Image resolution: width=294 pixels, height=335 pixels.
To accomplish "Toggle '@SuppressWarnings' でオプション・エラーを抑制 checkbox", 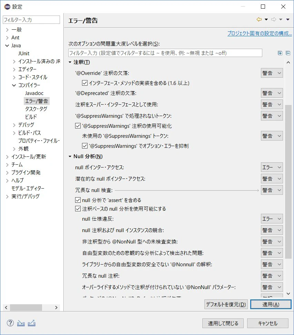I will (85, 146).
